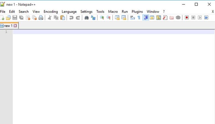Show the Document Map icon
This screenshot has width=215, height=124.
(159, 17)
